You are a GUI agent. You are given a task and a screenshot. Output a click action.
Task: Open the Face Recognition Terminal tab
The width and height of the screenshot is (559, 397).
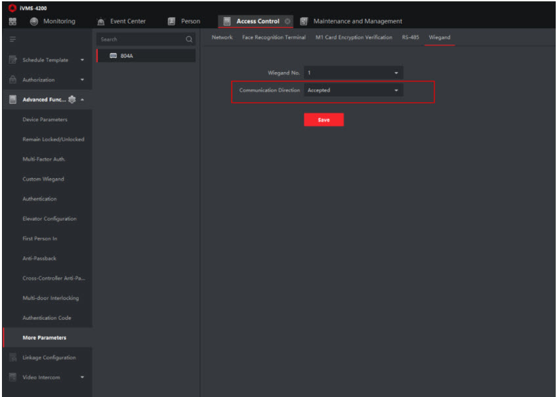coord(274,37)
